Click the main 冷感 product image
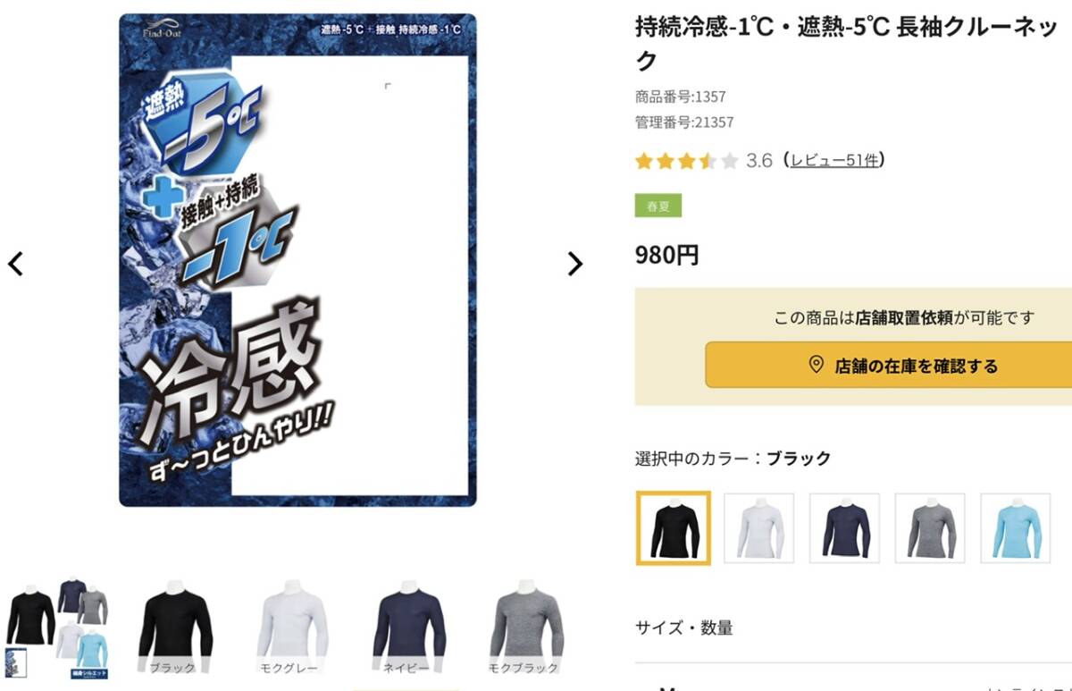Screen dimensions: 1072x691 pyautogui.click(x=297, y=260)
